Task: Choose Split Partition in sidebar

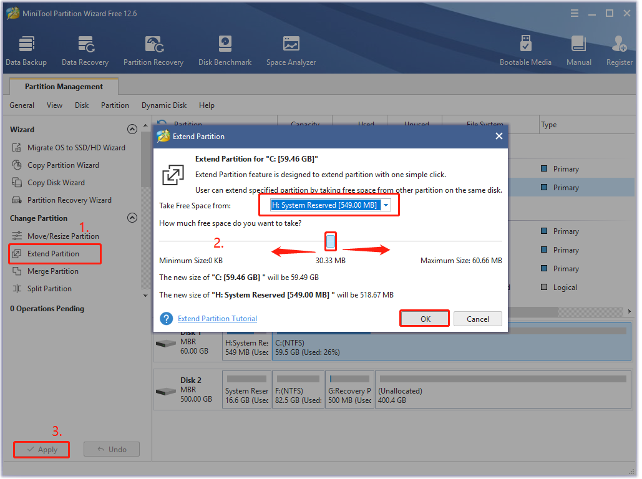Action: [x=42, y=289]
